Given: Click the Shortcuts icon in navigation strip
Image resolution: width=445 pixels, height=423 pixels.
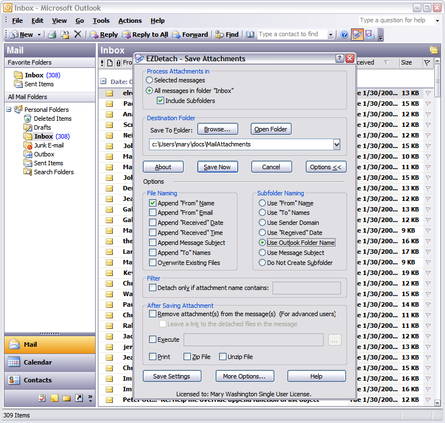Looking at the screenshot, I should [x=79, y=398].
